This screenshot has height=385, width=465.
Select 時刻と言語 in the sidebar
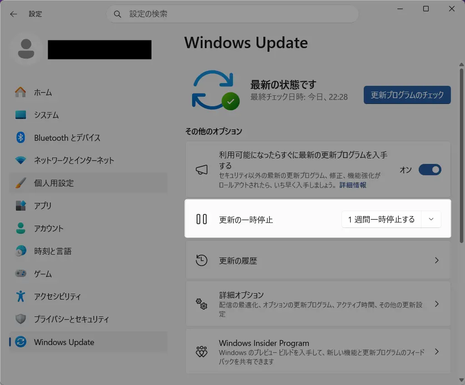(x=53, y=251)
